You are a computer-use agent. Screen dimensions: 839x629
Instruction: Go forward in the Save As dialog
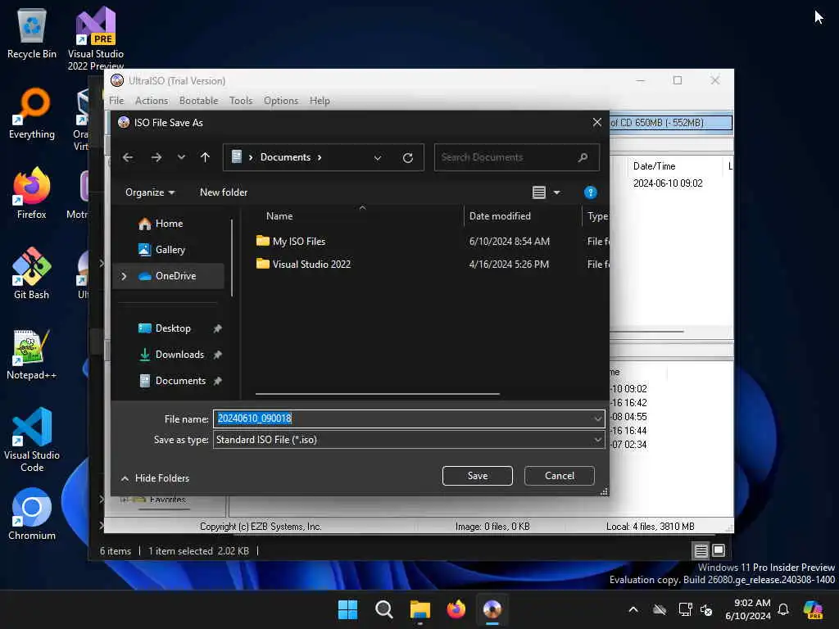(x=156, y=157)
